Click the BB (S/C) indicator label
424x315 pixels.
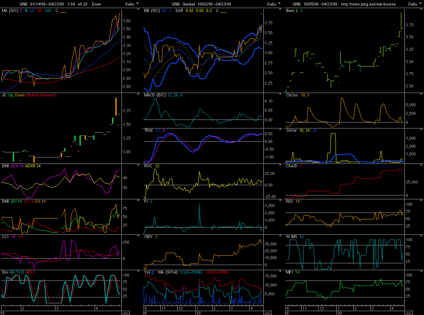[152, 11]
